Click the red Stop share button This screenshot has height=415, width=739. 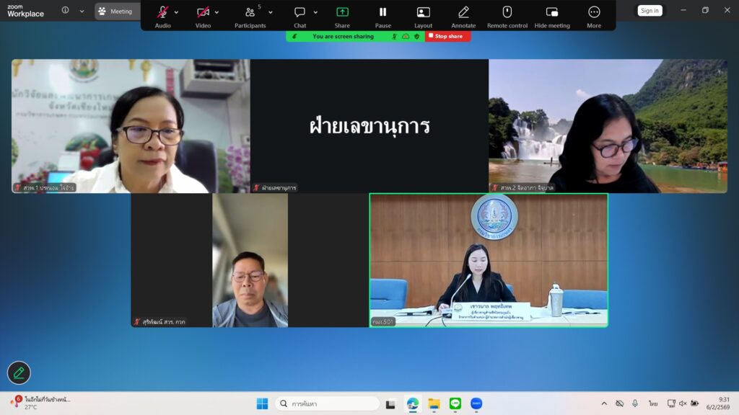click(447, 36)
